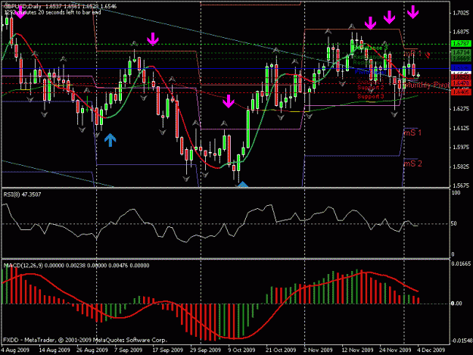The height and width of the screenshot is (355, 473).
Task: Click the 'Monthly Pivot' label
Action: (427, 85)
